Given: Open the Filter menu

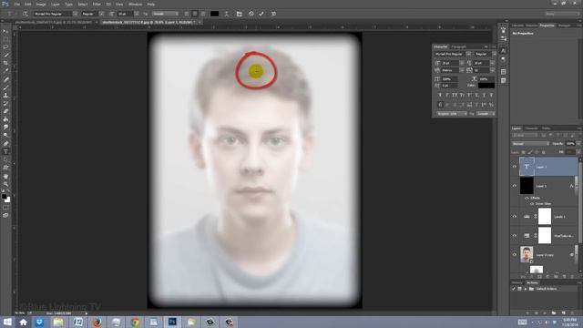Looking at the screenshot, I should (97, 4).
